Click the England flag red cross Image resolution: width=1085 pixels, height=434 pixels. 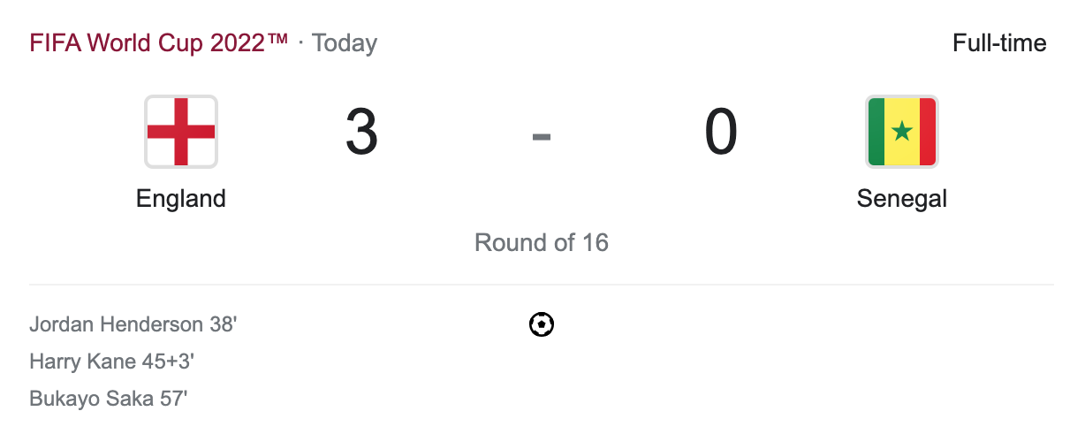181,132
